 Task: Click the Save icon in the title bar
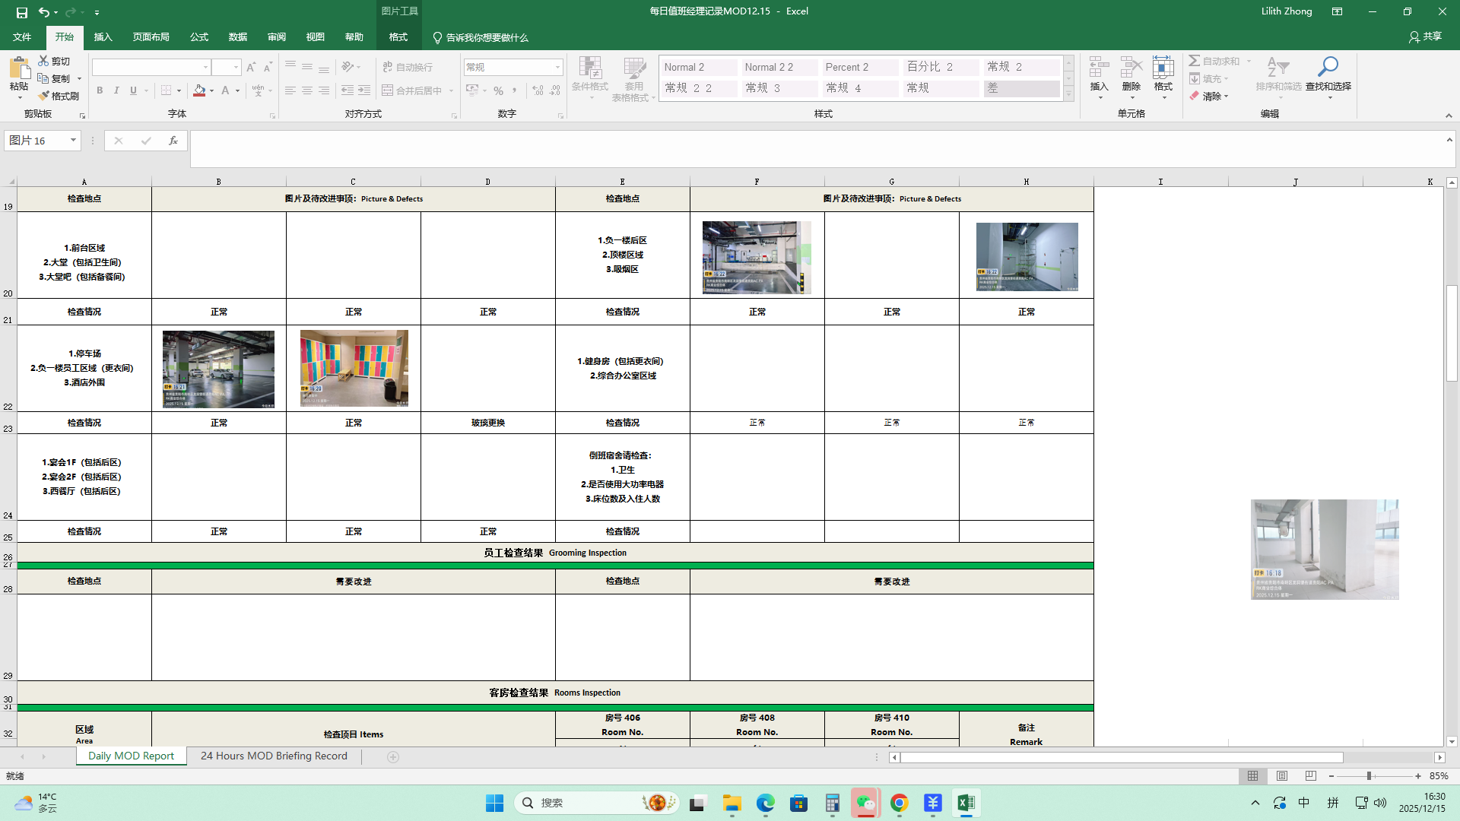click(x=21, y=12)
